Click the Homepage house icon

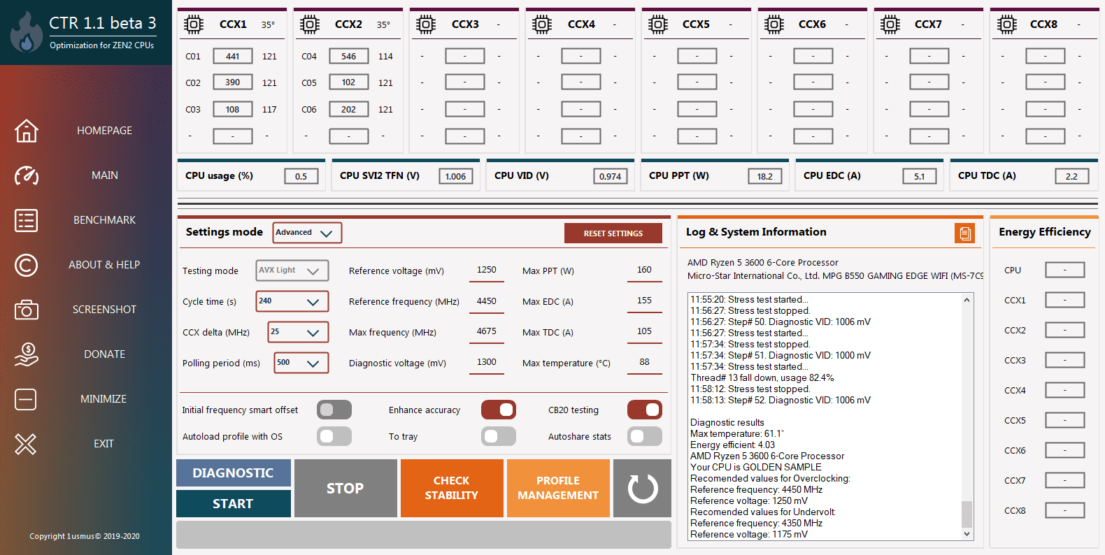[x=27, y=131]
